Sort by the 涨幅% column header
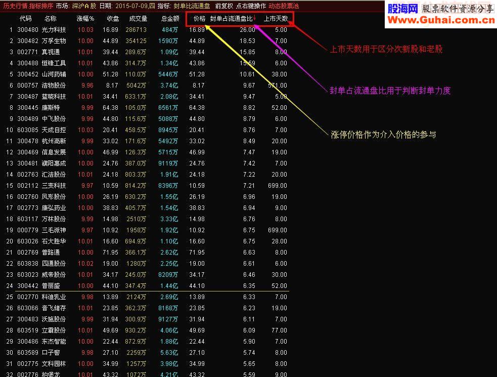497x377 pixels. coord(85,19)
